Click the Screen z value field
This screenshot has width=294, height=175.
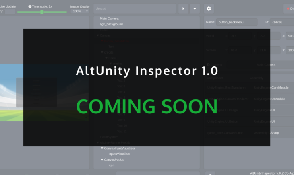[290, 50]
